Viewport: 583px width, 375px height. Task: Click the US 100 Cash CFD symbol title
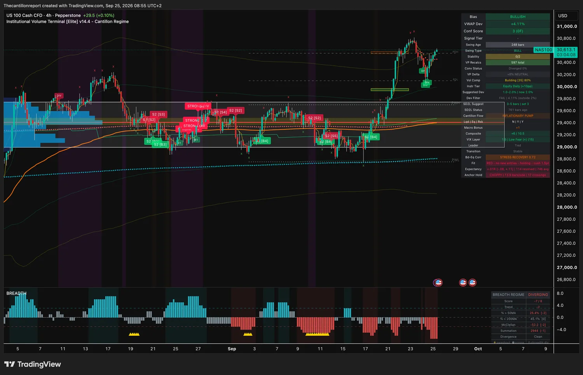pyautogui.click(x=24, y=16)
